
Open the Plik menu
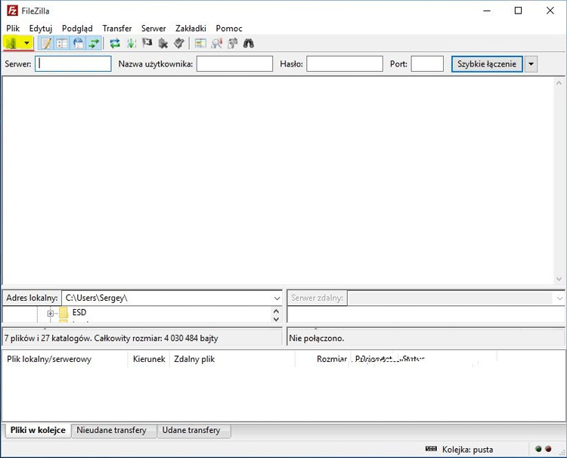(13, 28)
